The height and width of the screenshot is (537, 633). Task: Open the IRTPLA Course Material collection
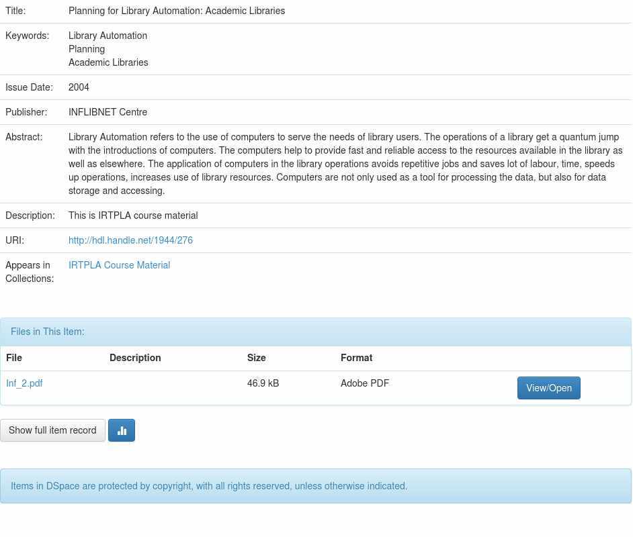click(119, 265)
